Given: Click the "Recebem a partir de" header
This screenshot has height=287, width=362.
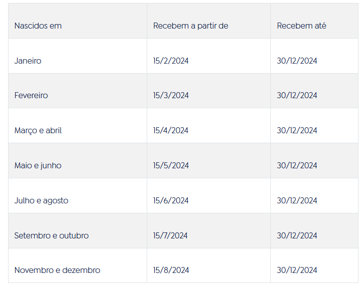Looking at the screenshot, I should click(191, 26).
